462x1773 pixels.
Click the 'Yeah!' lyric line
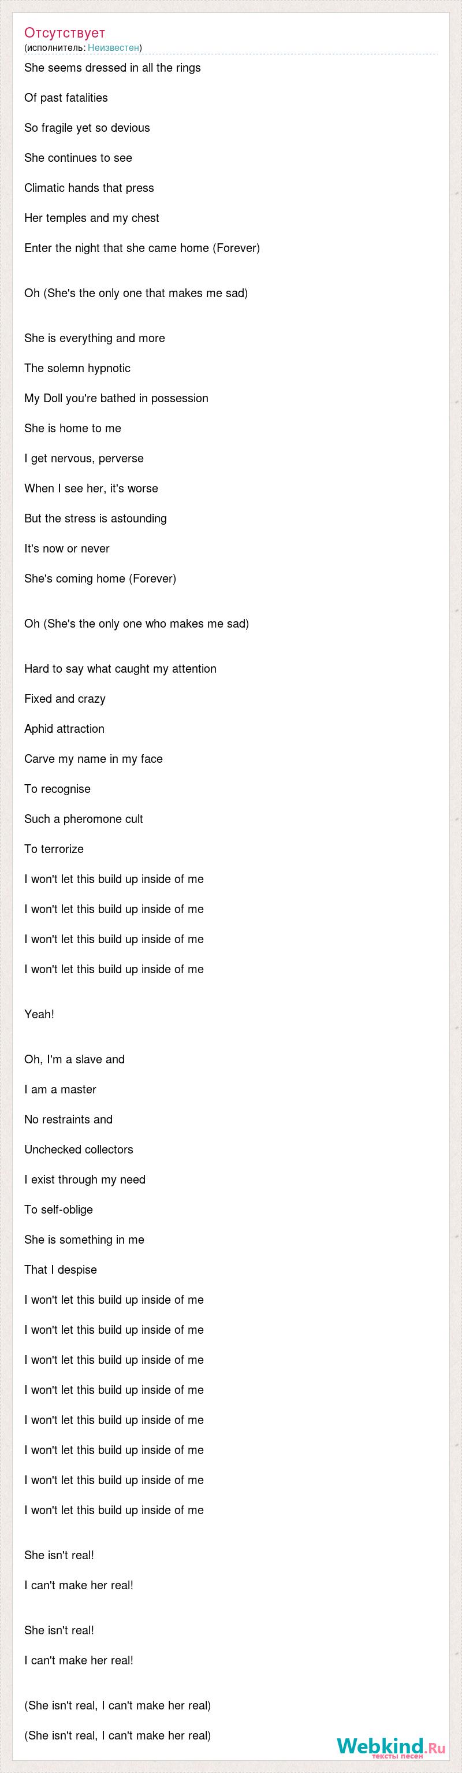click(39, 1015)
